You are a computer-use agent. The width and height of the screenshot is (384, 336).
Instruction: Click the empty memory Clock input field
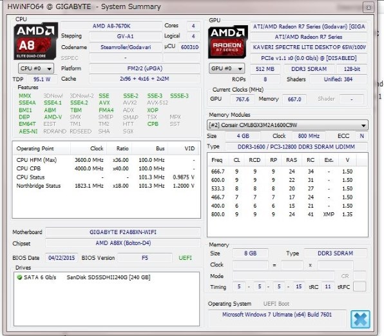(x=250, y=265)
